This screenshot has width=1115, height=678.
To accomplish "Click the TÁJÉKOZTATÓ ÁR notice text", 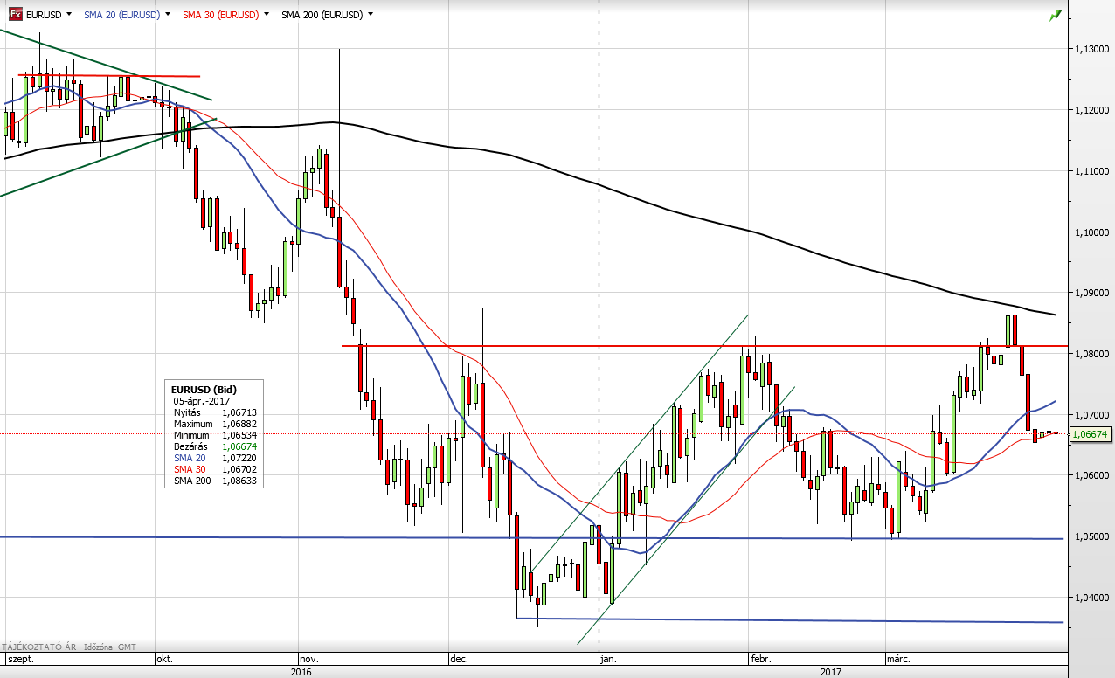I will [39, 647].
